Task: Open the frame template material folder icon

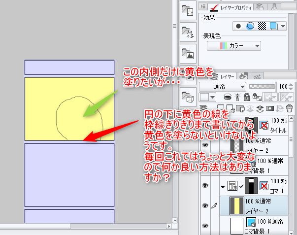Action: click(188, 10)
